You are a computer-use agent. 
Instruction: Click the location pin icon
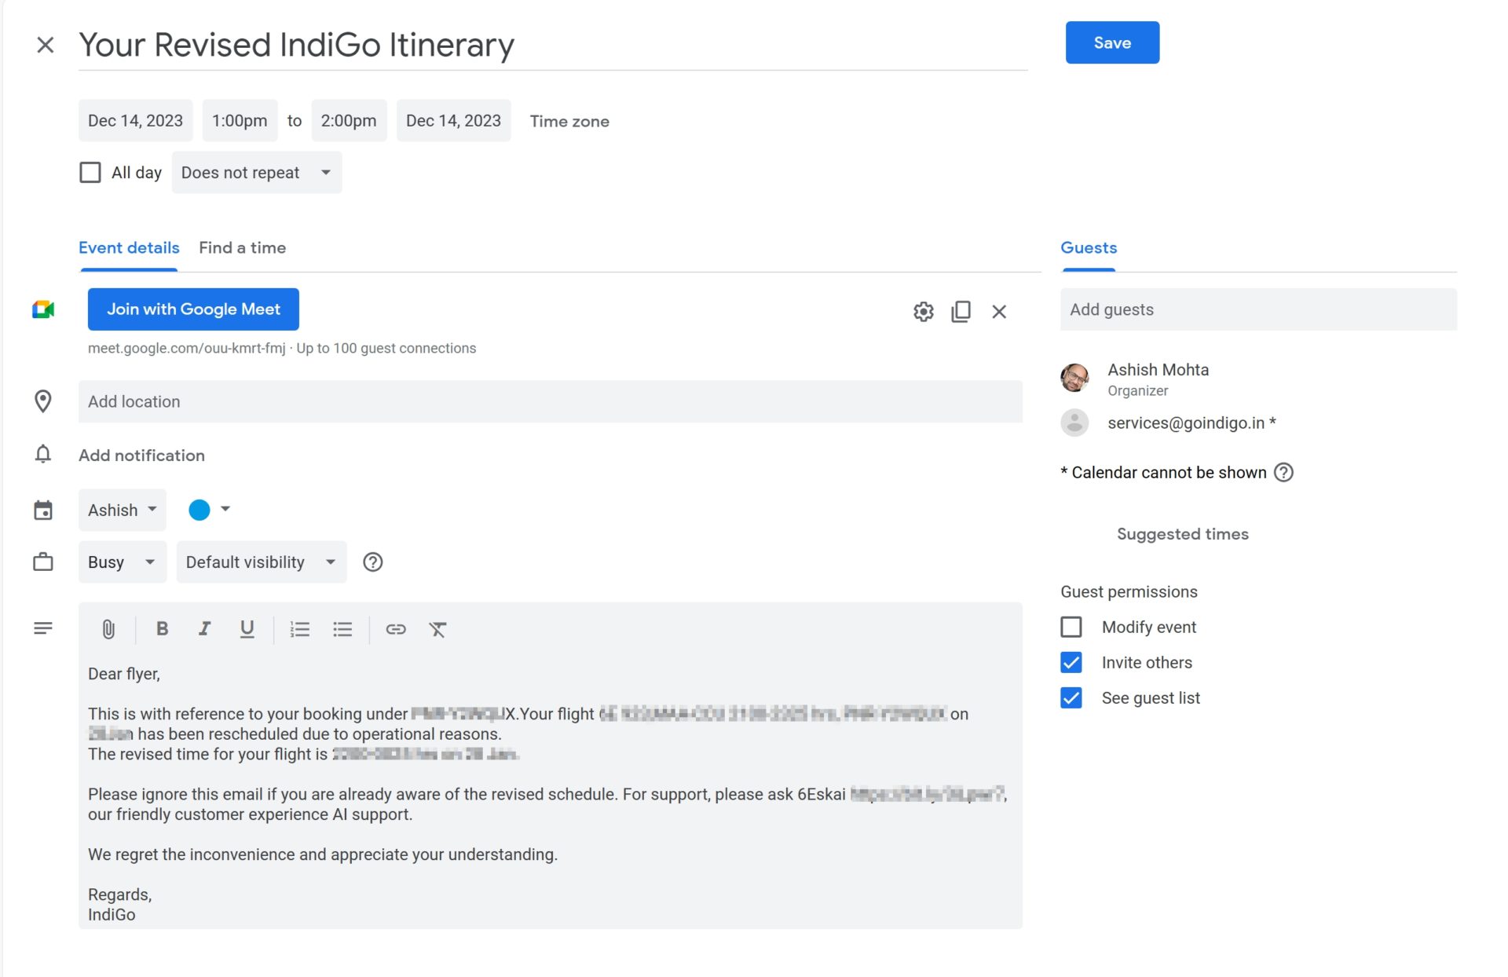43,401
